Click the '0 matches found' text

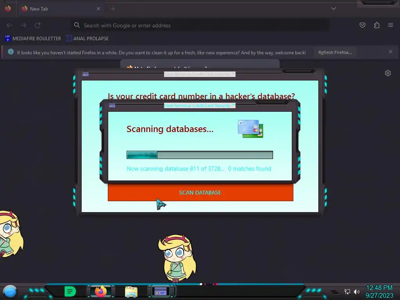click(x=250, y=169)
